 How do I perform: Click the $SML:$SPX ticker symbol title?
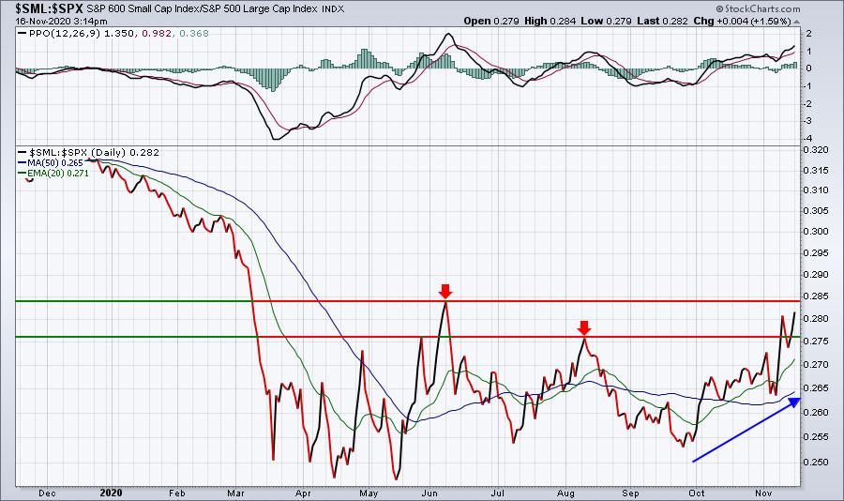point(49,8)
